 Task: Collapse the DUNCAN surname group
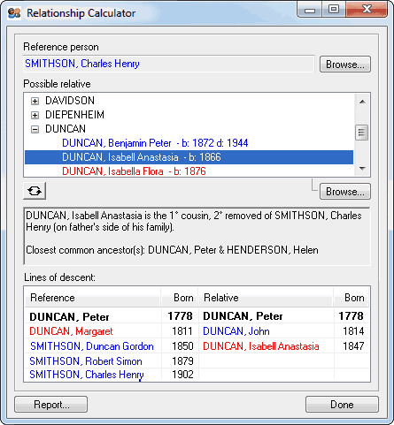(x=35, y=129)
